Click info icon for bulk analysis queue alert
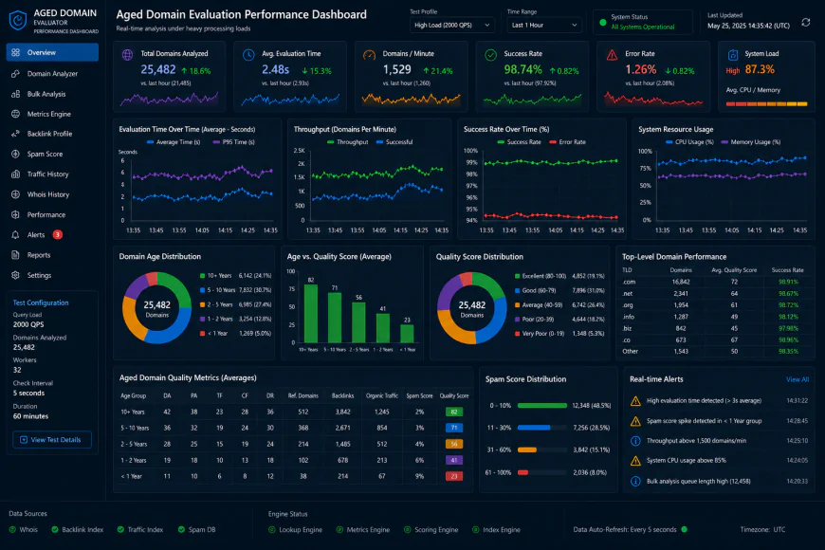The height and width of the screenshot is (550, 825). coord(635,481)
